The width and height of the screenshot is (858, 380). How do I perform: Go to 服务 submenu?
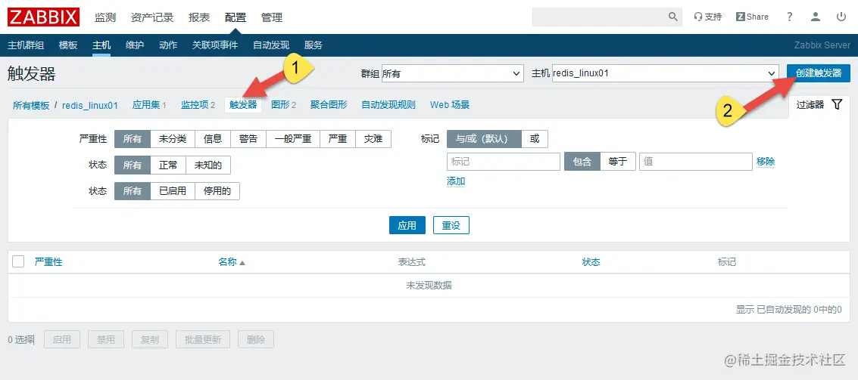pyautogui.click(x=314, y=45)
